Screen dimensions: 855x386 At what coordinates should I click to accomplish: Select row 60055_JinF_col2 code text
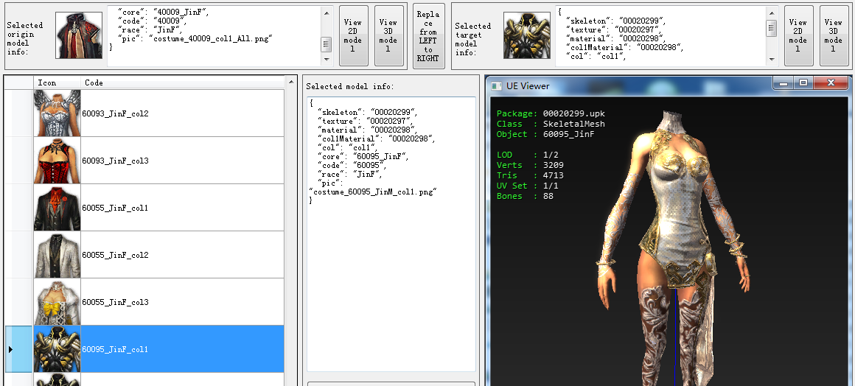pos(115,255)
